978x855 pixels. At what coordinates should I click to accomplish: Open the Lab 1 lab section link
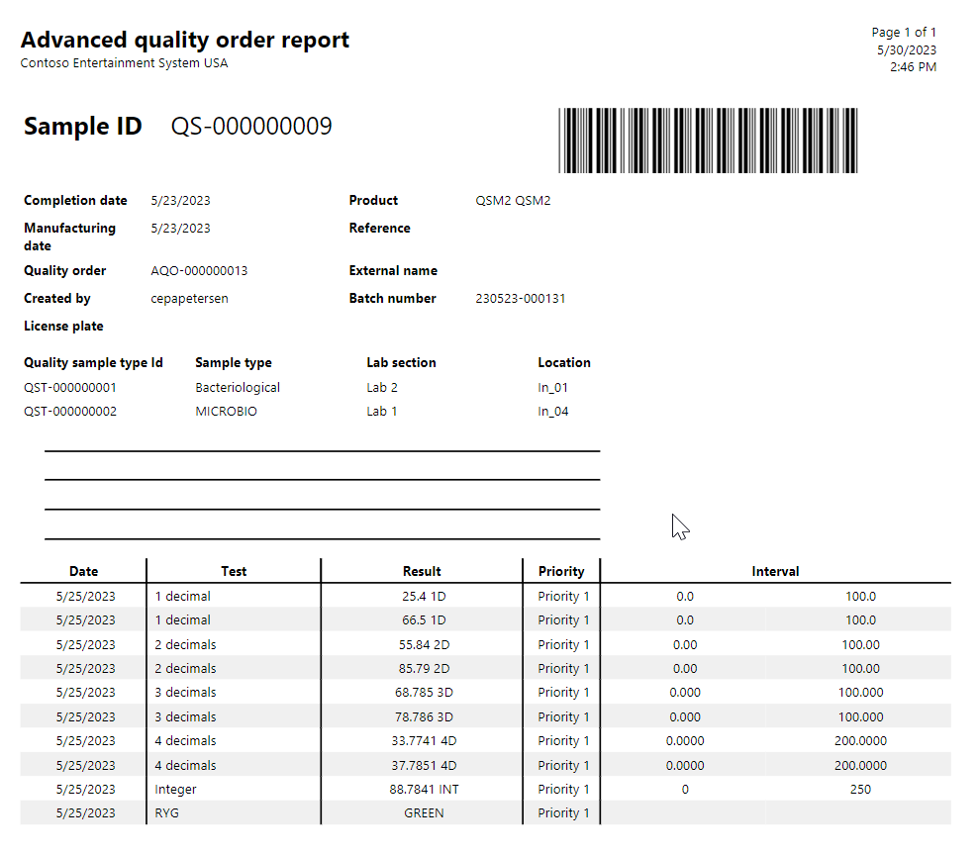point(381,411)
